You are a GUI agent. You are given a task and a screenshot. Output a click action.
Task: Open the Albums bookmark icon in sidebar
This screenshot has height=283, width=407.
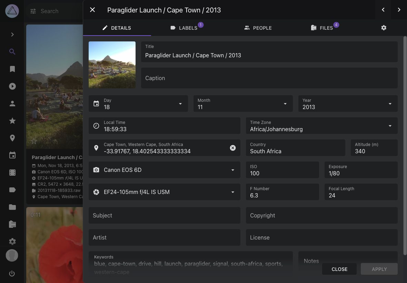click(12, 69)
